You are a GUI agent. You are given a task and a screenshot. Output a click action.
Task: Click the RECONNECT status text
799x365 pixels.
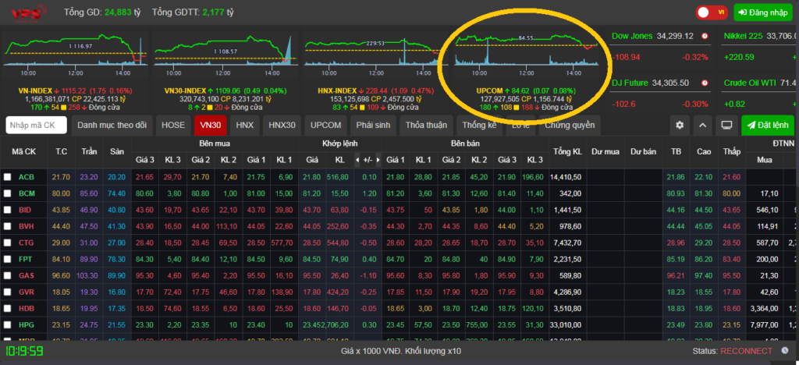pyautogui.click(x=747, y=351)
